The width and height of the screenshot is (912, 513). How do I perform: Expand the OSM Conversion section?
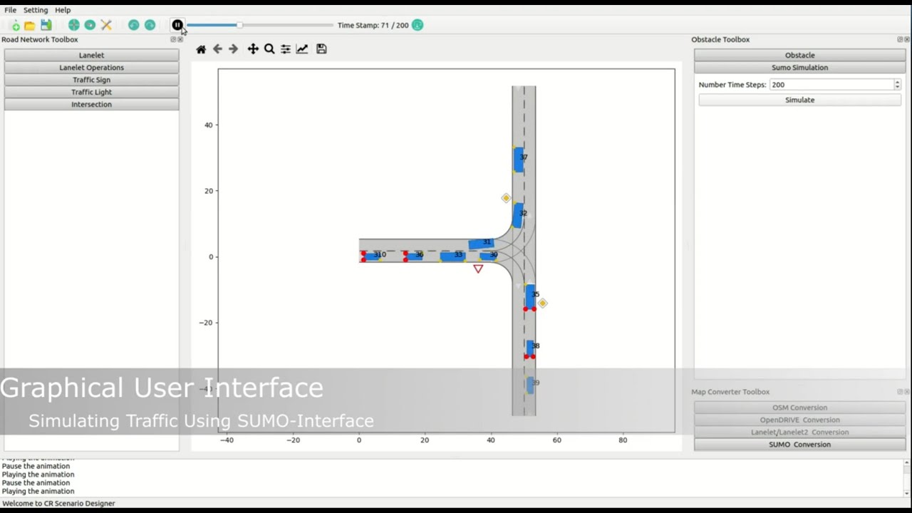(799, 408)
